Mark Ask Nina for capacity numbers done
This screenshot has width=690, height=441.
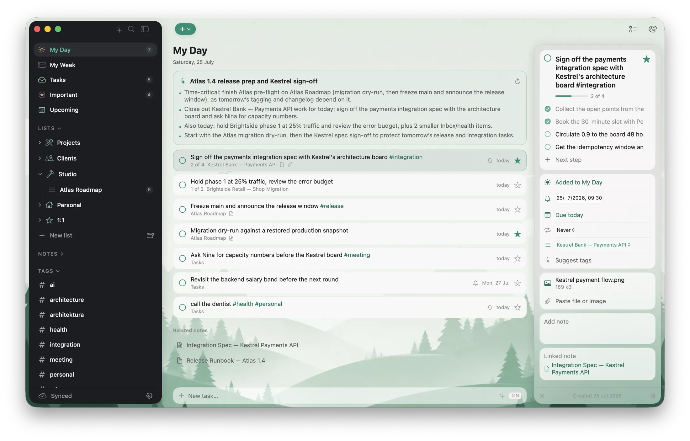(182, 258)
